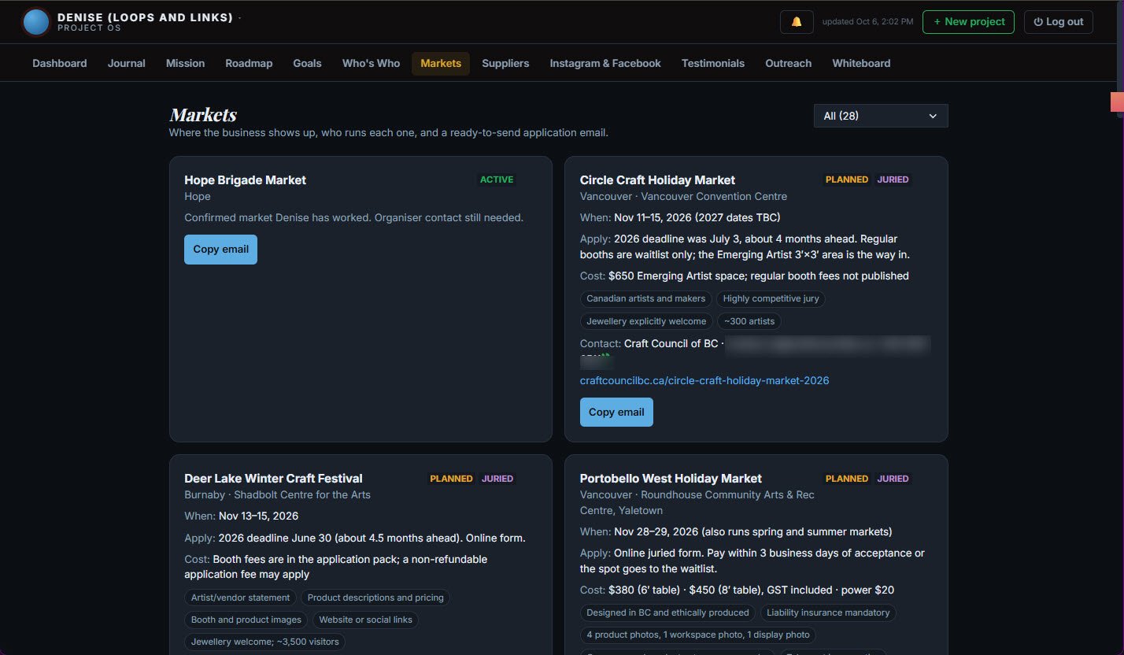The width and height of the screenshot is (1124, 655).
Task: Switch to the Journal tab
Action: 127,63
